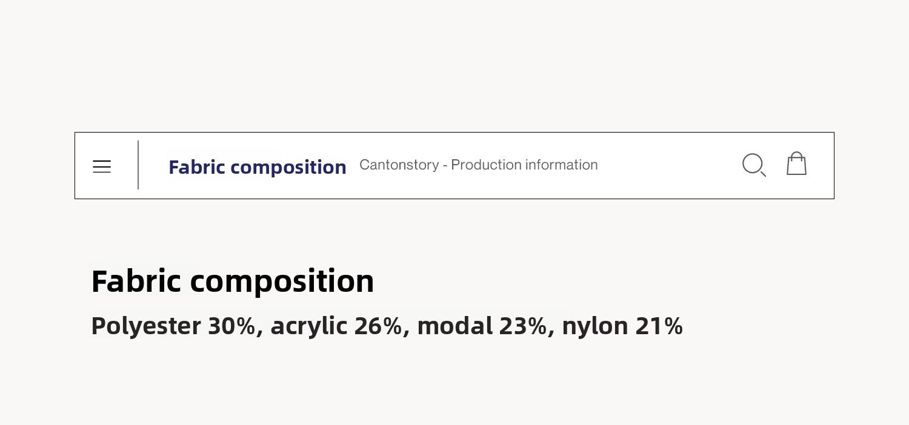The image size is (909, 425).
Task: Click the word "Polyester" in composition line
Action: (145, 326)
